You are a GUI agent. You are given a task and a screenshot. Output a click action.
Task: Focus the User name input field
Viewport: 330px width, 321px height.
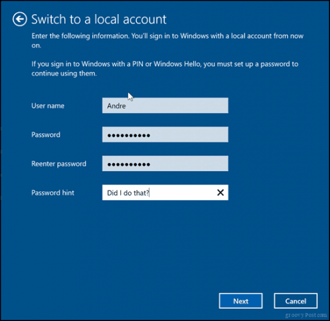[165, 106]
